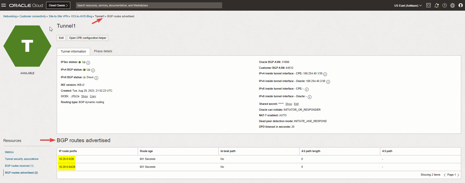Viewport: 465px width, 183px height.
Task: Click info icon beside IPv6 BGP status
Action: (x=96, y=78)
